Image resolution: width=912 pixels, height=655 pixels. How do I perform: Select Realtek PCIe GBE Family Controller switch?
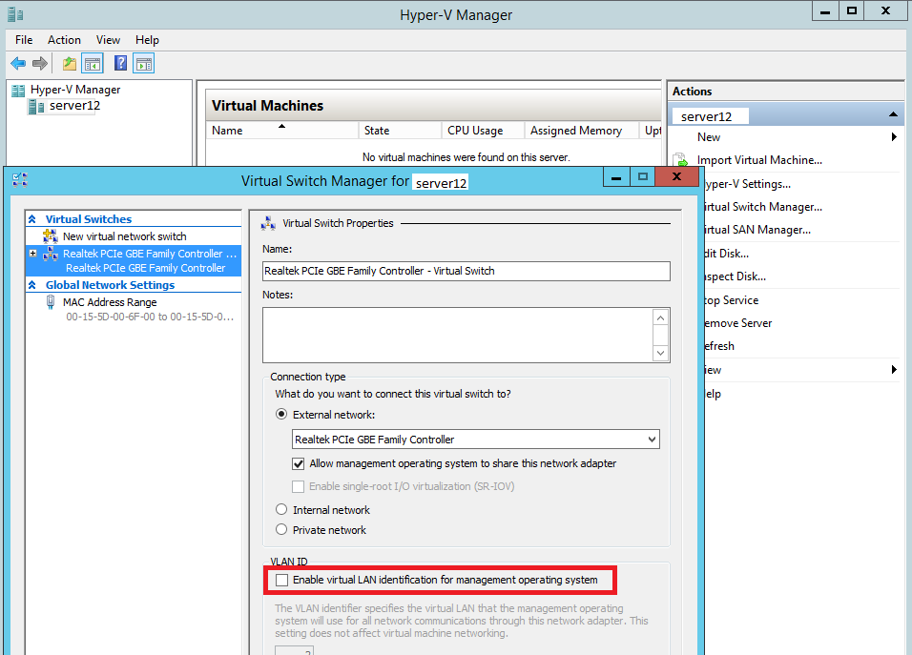(x=134, y=260)
